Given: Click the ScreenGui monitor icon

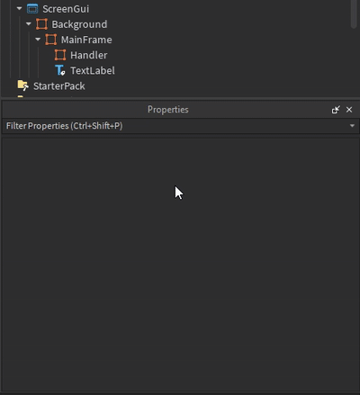Looking at the screenshot, I should (32, 9).
